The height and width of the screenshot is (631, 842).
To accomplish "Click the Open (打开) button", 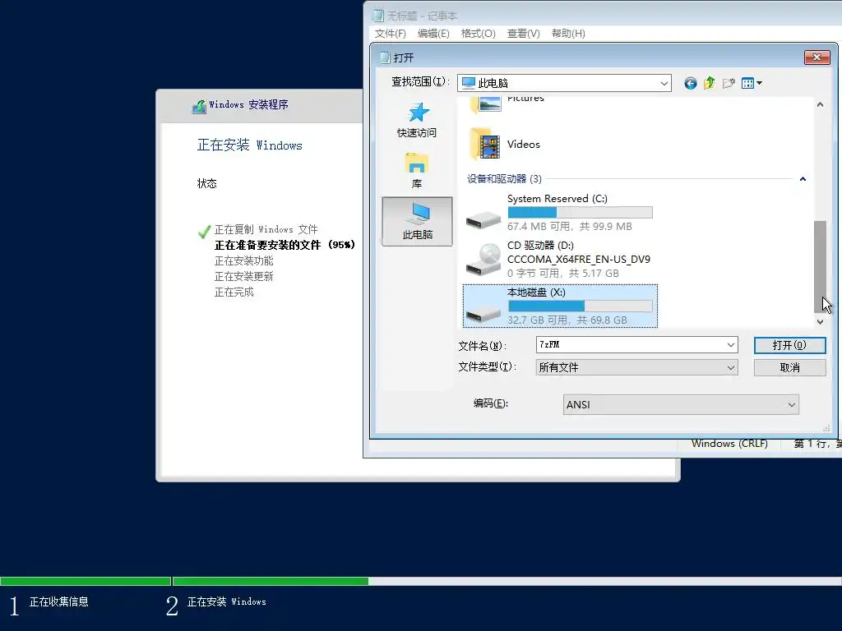I will coord(789,345).
